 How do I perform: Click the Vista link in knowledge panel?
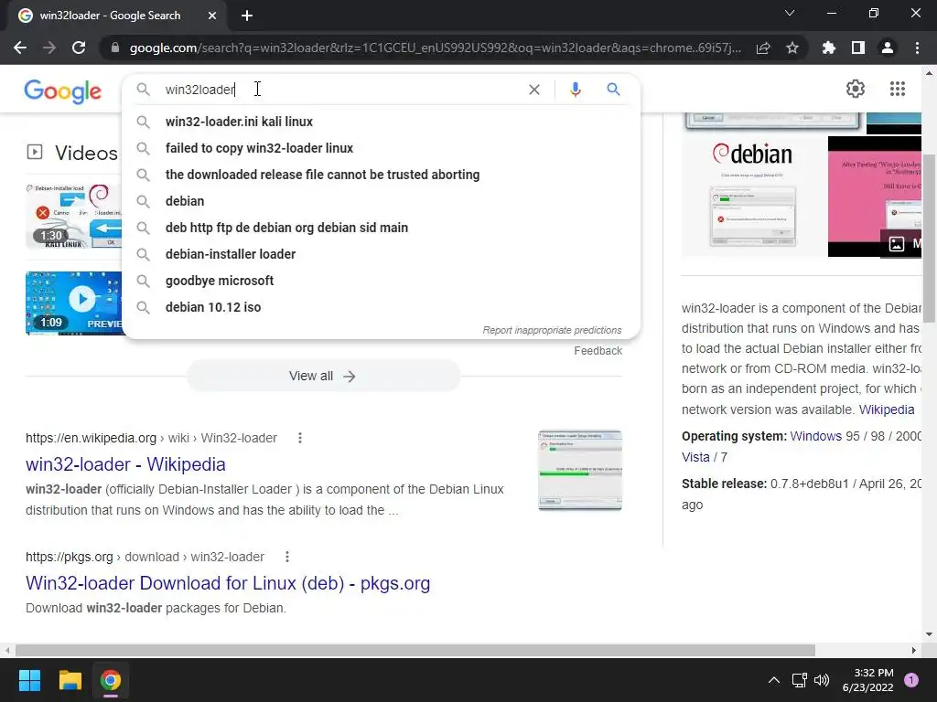tap(695, 457)
